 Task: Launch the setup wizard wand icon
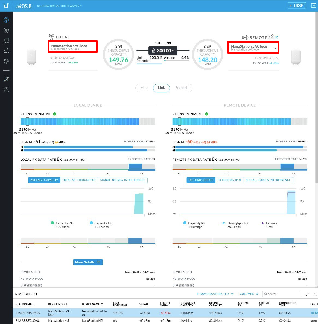point(6,79)
